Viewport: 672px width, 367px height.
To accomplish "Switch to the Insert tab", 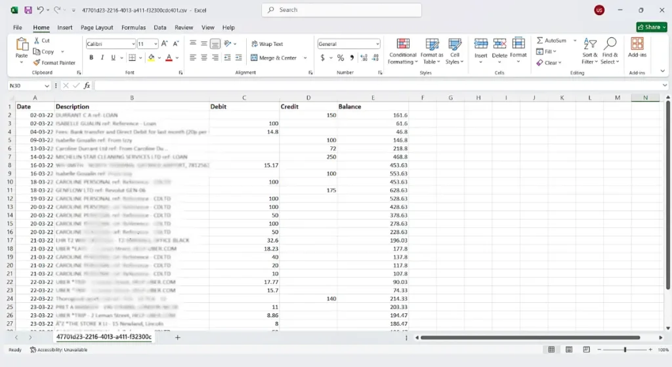I will point(65,28).
